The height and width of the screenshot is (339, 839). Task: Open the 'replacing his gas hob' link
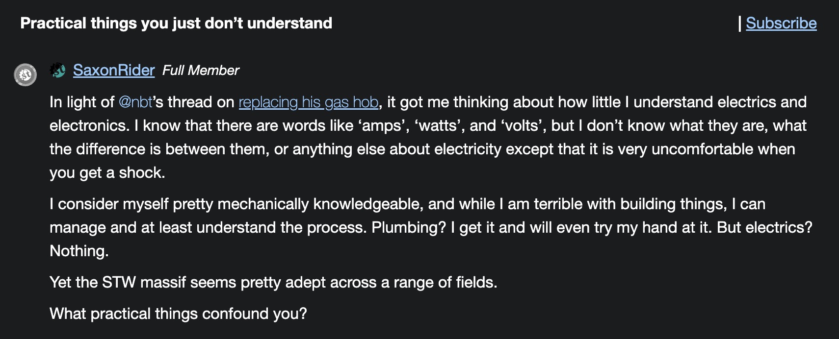(308, 102)
